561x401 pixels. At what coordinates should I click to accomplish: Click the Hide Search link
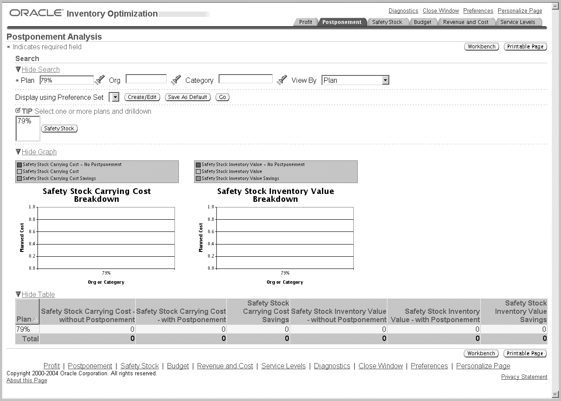point(41,69)
